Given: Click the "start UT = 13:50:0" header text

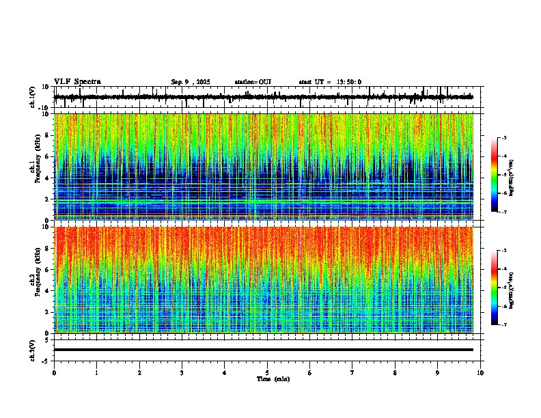Looking at the screenshot, I should click(330, 82).
